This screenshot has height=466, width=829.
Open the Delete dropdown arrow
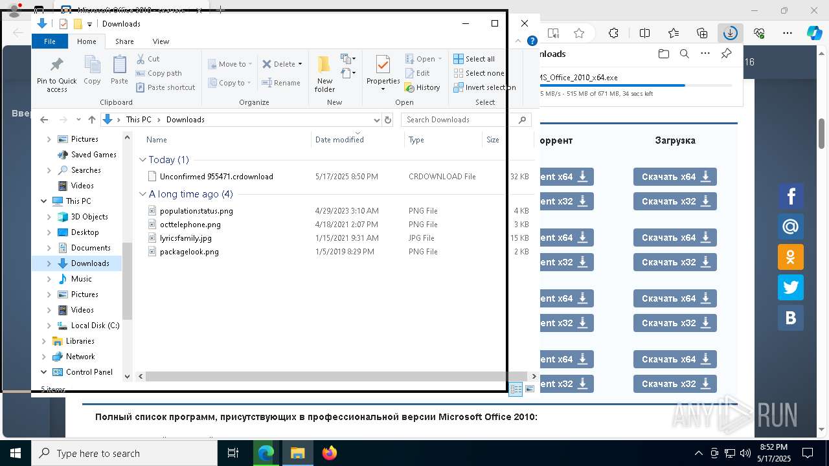coord(300,64)
